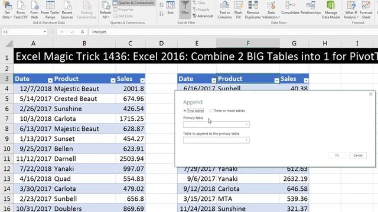This screenshot has width=378, height=212.
Task: Open connection Properties
Action: point(123,9)
